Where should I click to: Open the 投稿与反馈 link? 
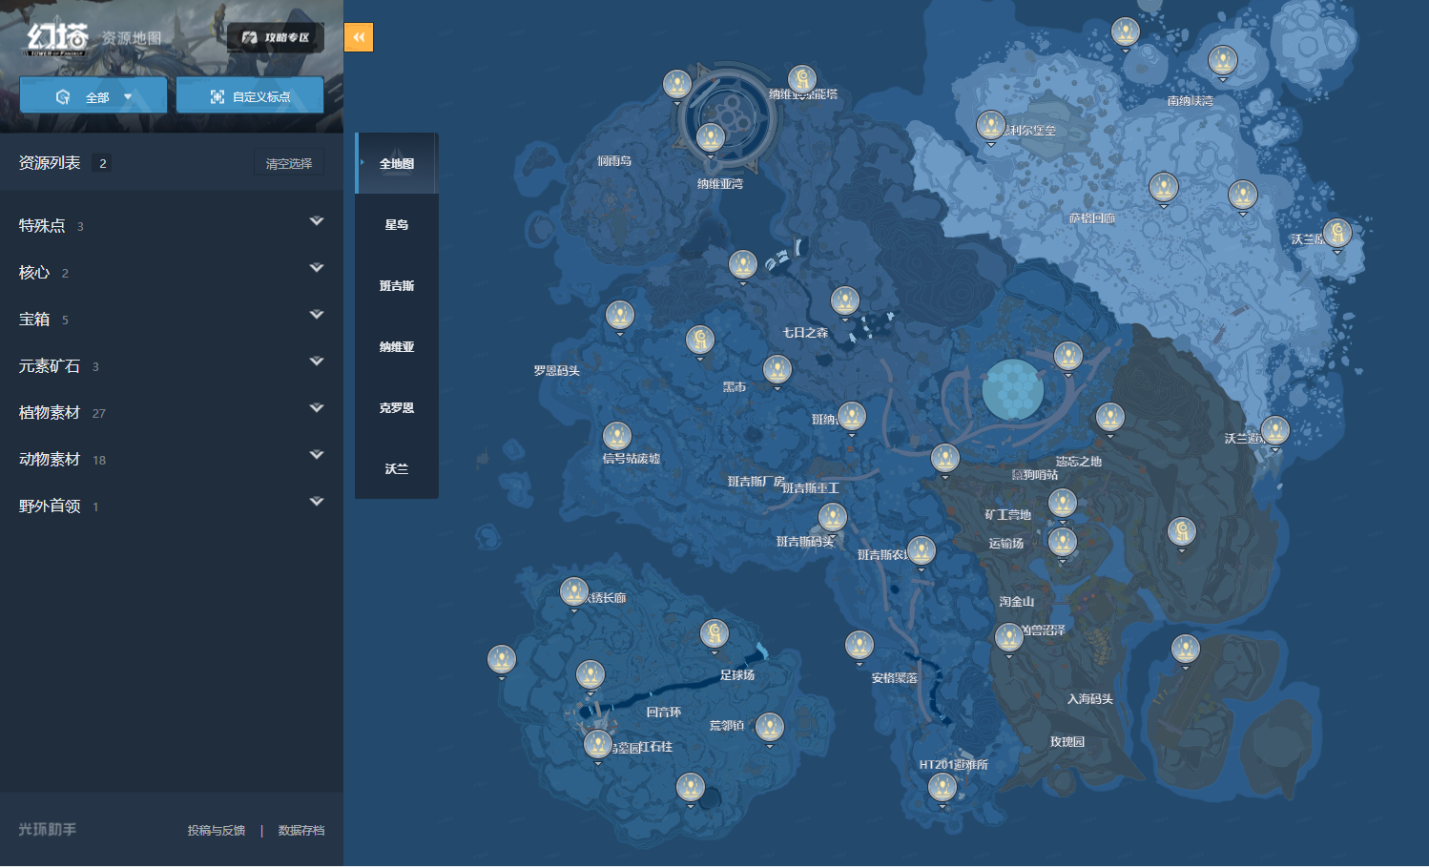pyautogui.click(x=217, y=831)
